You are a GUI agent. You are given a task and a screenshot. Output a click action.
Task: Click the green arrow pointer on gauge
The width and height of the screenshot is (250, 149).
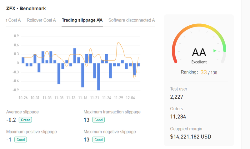(x=215, y=51)
